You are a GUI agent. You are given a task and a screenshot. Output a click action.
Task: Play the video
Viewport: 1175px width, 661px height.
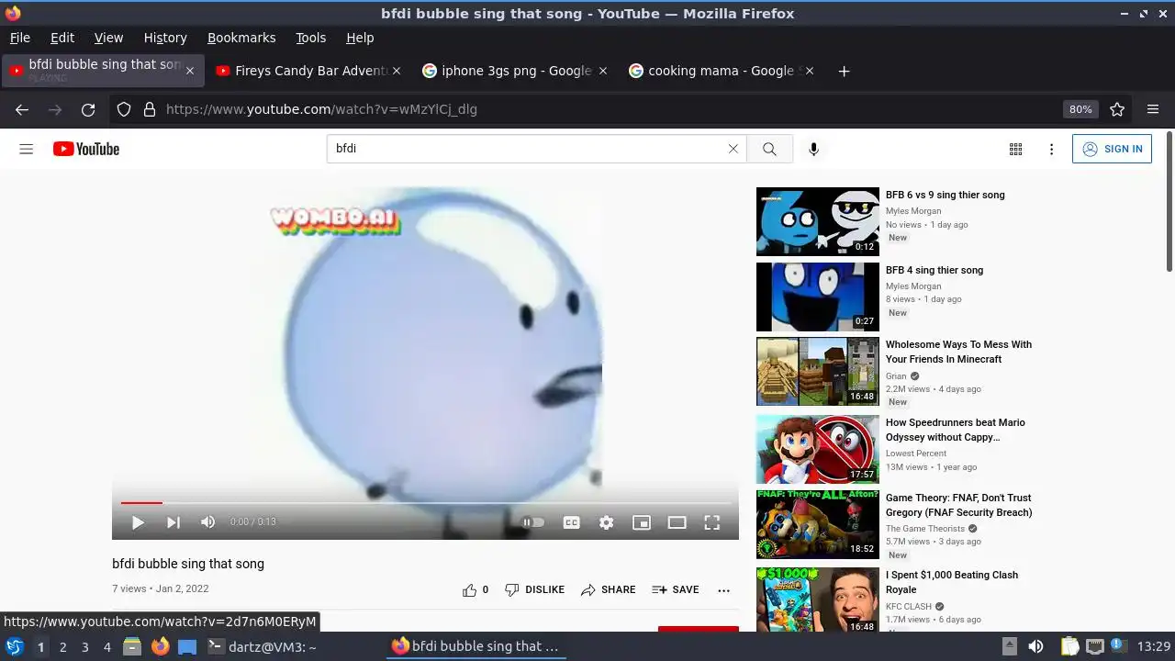point(138,522)
